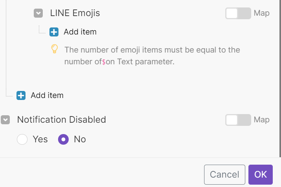This screenshot has width=281, height=187.
Task: Select the No radio button
Action: tap(63, 139)
